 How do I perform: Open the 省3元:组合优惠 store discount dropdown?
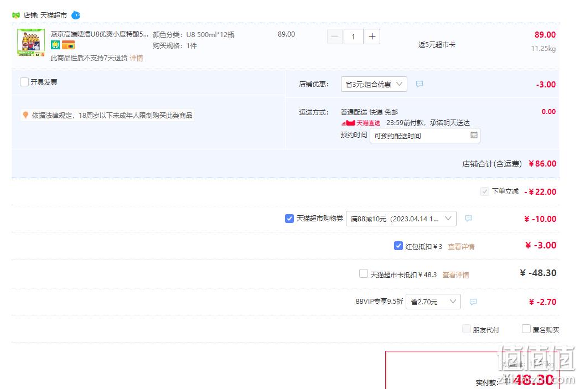coord(374,84)
